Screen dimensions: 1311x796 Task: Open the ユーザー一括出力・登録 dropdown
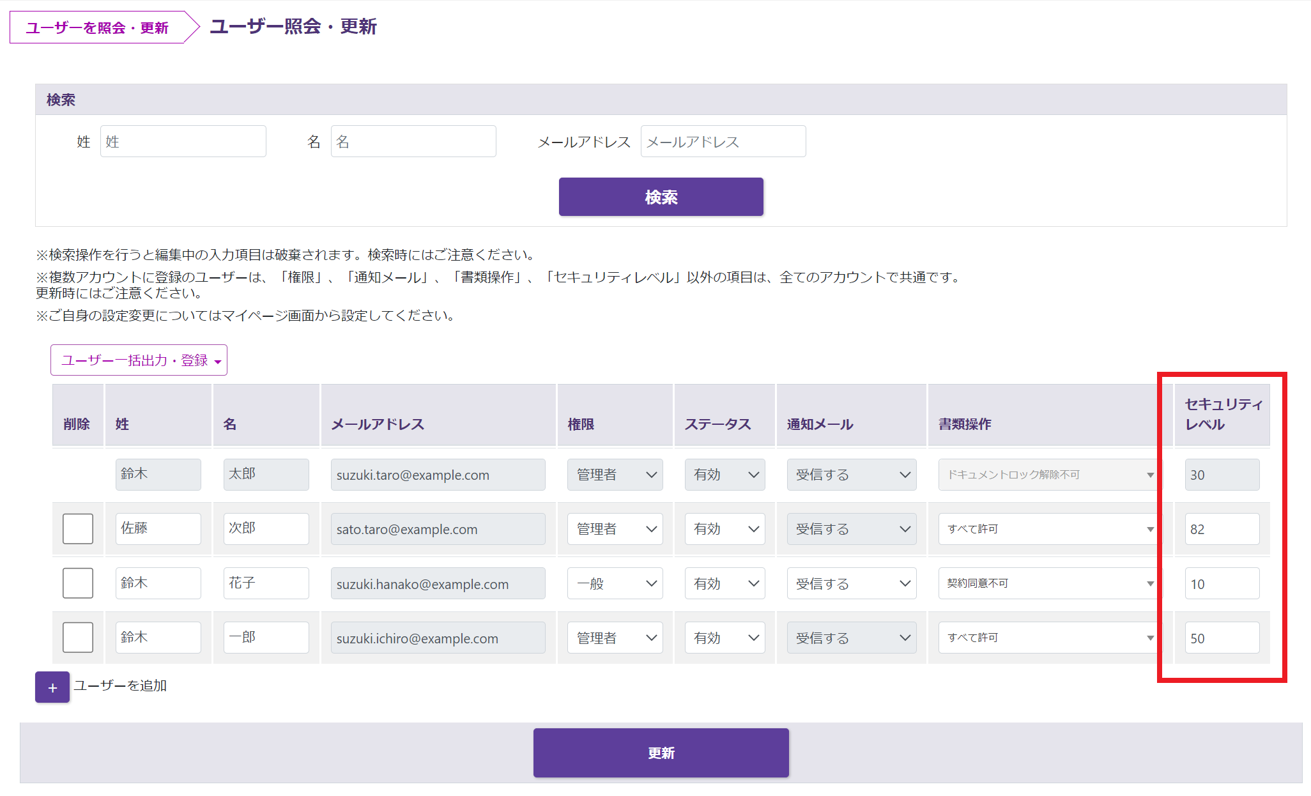tap(139, 360)
